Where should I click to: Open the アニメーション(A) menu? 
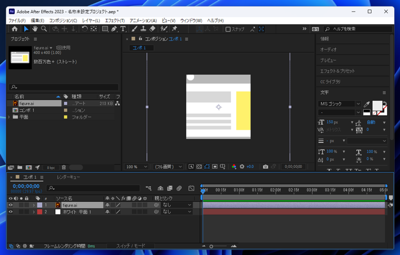143,21
